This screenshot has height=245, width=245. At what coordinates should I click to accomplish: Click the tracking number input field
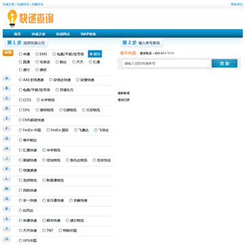(x=166, y=63)
